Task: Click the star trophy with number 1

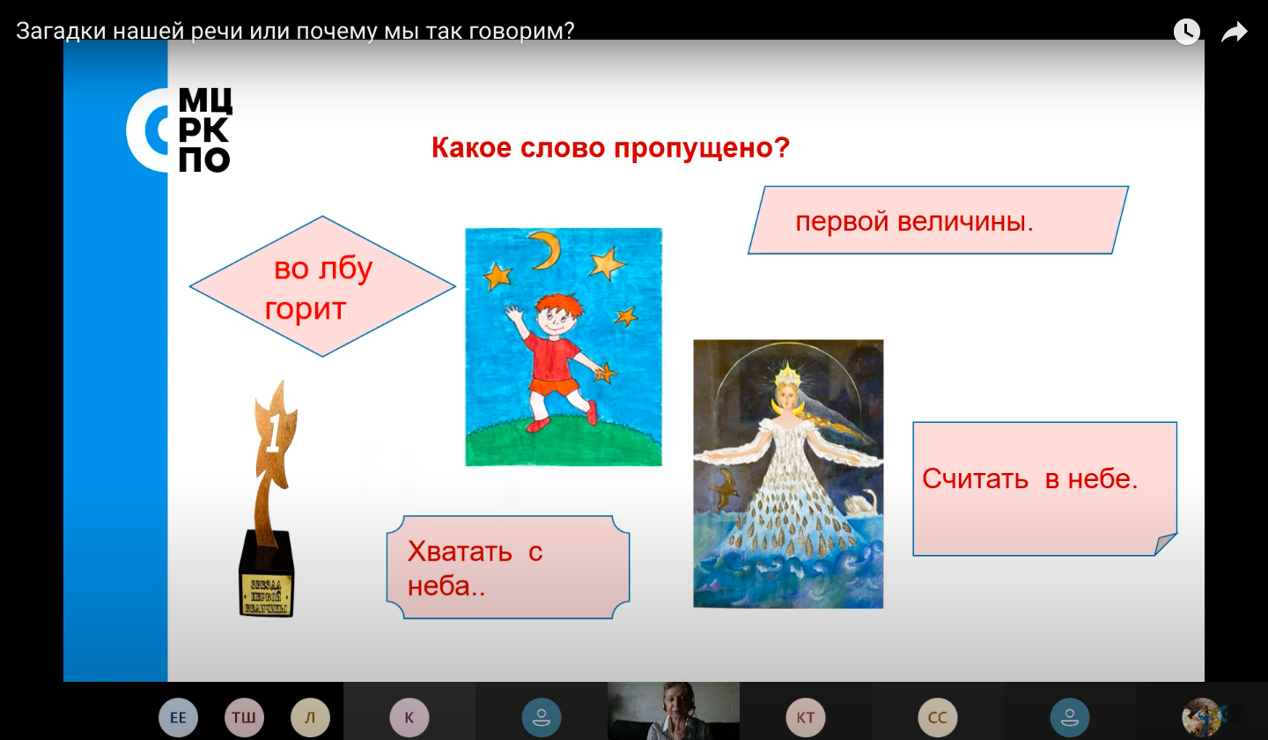Action: [268, 499]
